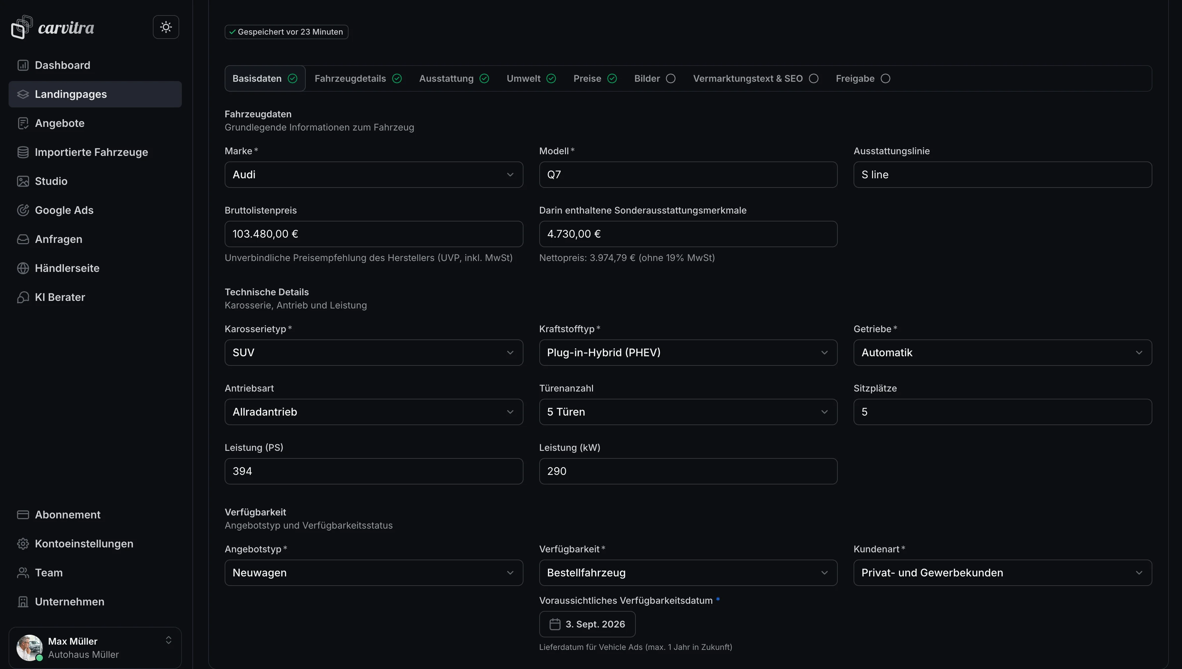Open the date picker showing 3. Sept. 2026
Image resolution: width=1182 pixels, height=669 pixels.
coord(587,624)
